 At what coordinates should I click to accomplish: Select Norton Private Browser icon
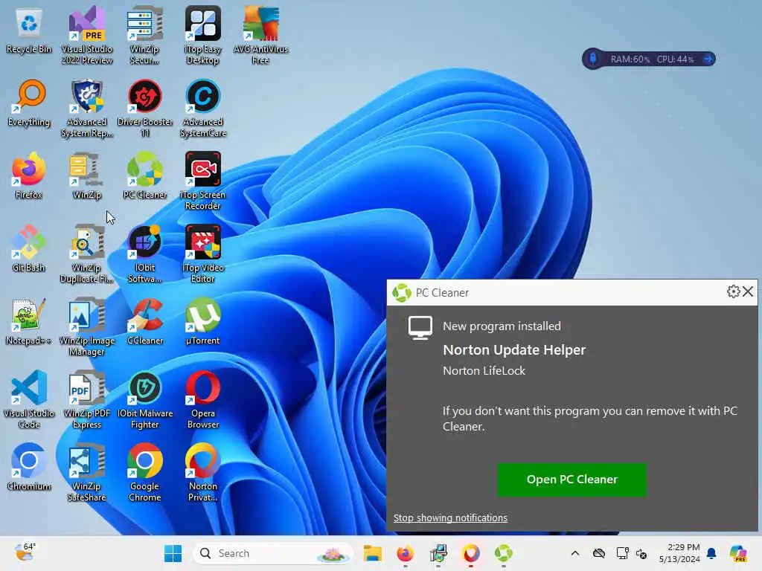pyautogui.click(x=202, y=472)
